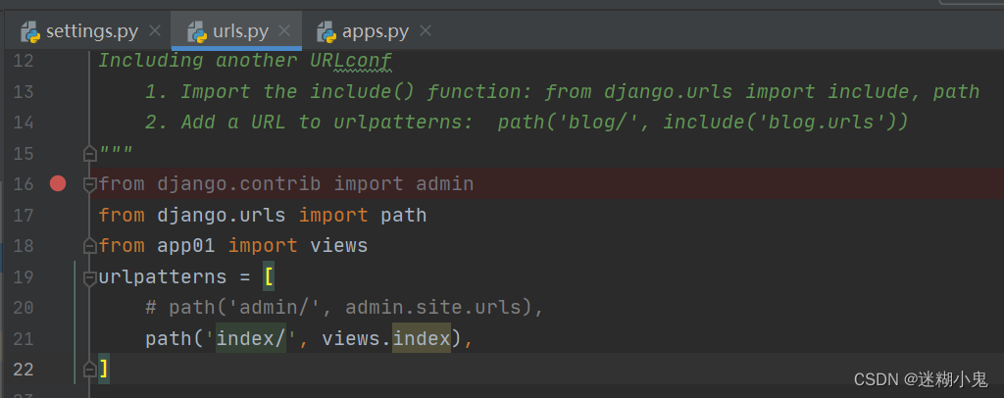1004x398 pixels.
Task: Click the fold end marker on line 18
Action: pyautogui.click(x=89, y=246)
